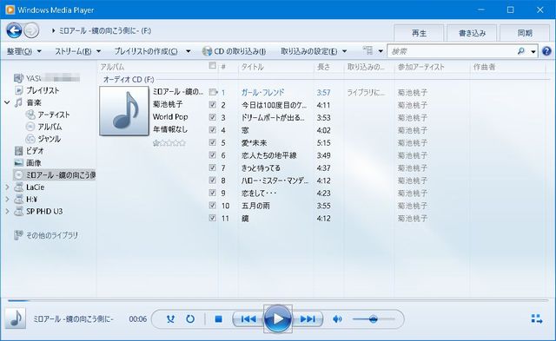
Task: Click the Back navigation arrow
Action: (14, 30)
